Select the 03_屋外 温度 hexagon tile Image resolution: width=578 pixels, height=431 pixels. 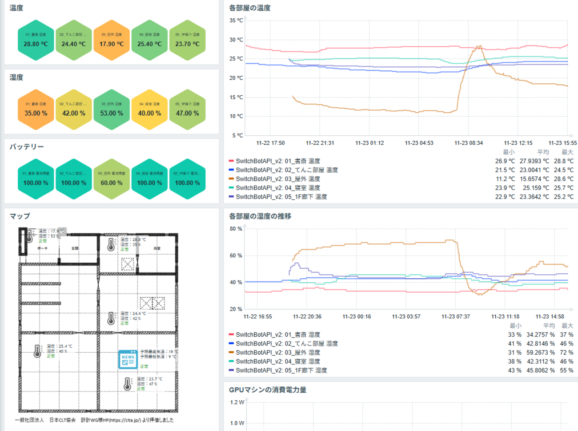111,40
